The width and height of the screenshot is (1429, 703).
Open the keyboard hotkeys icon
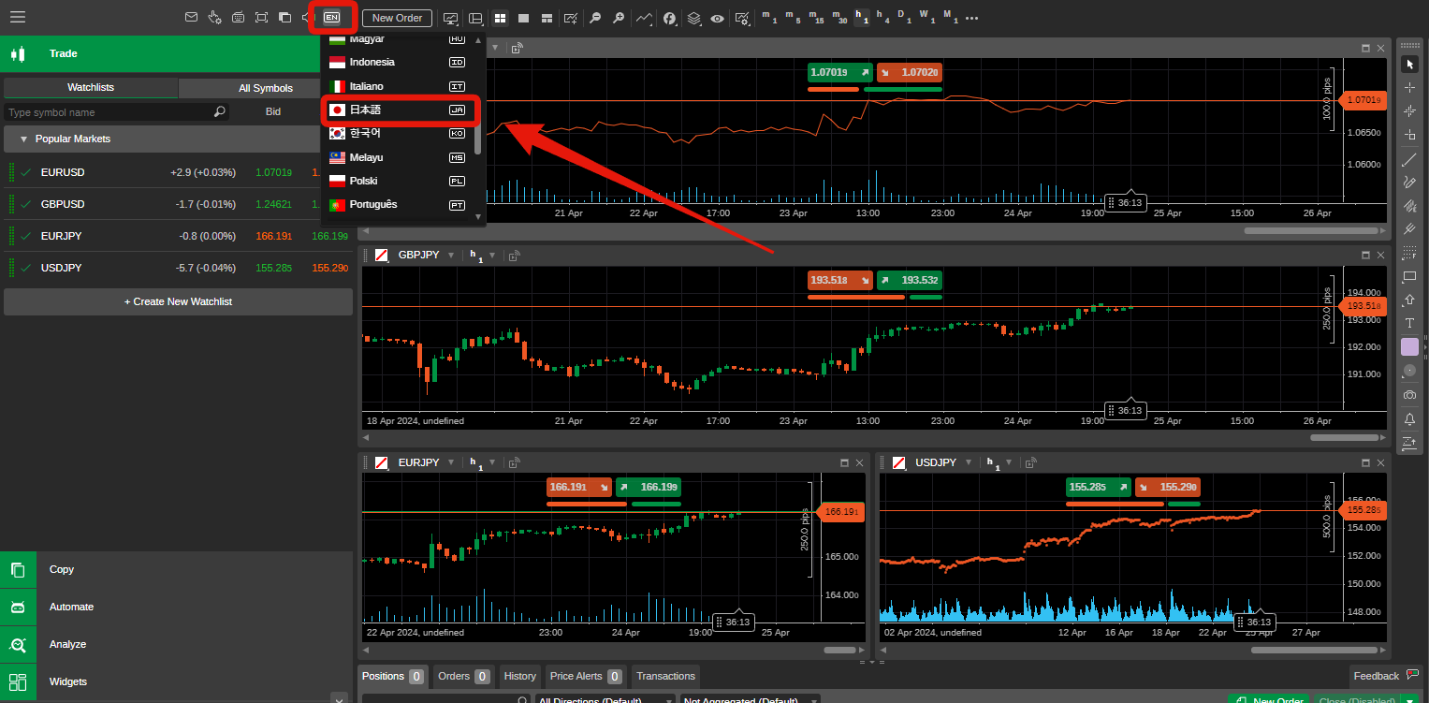tap(238, 18)
